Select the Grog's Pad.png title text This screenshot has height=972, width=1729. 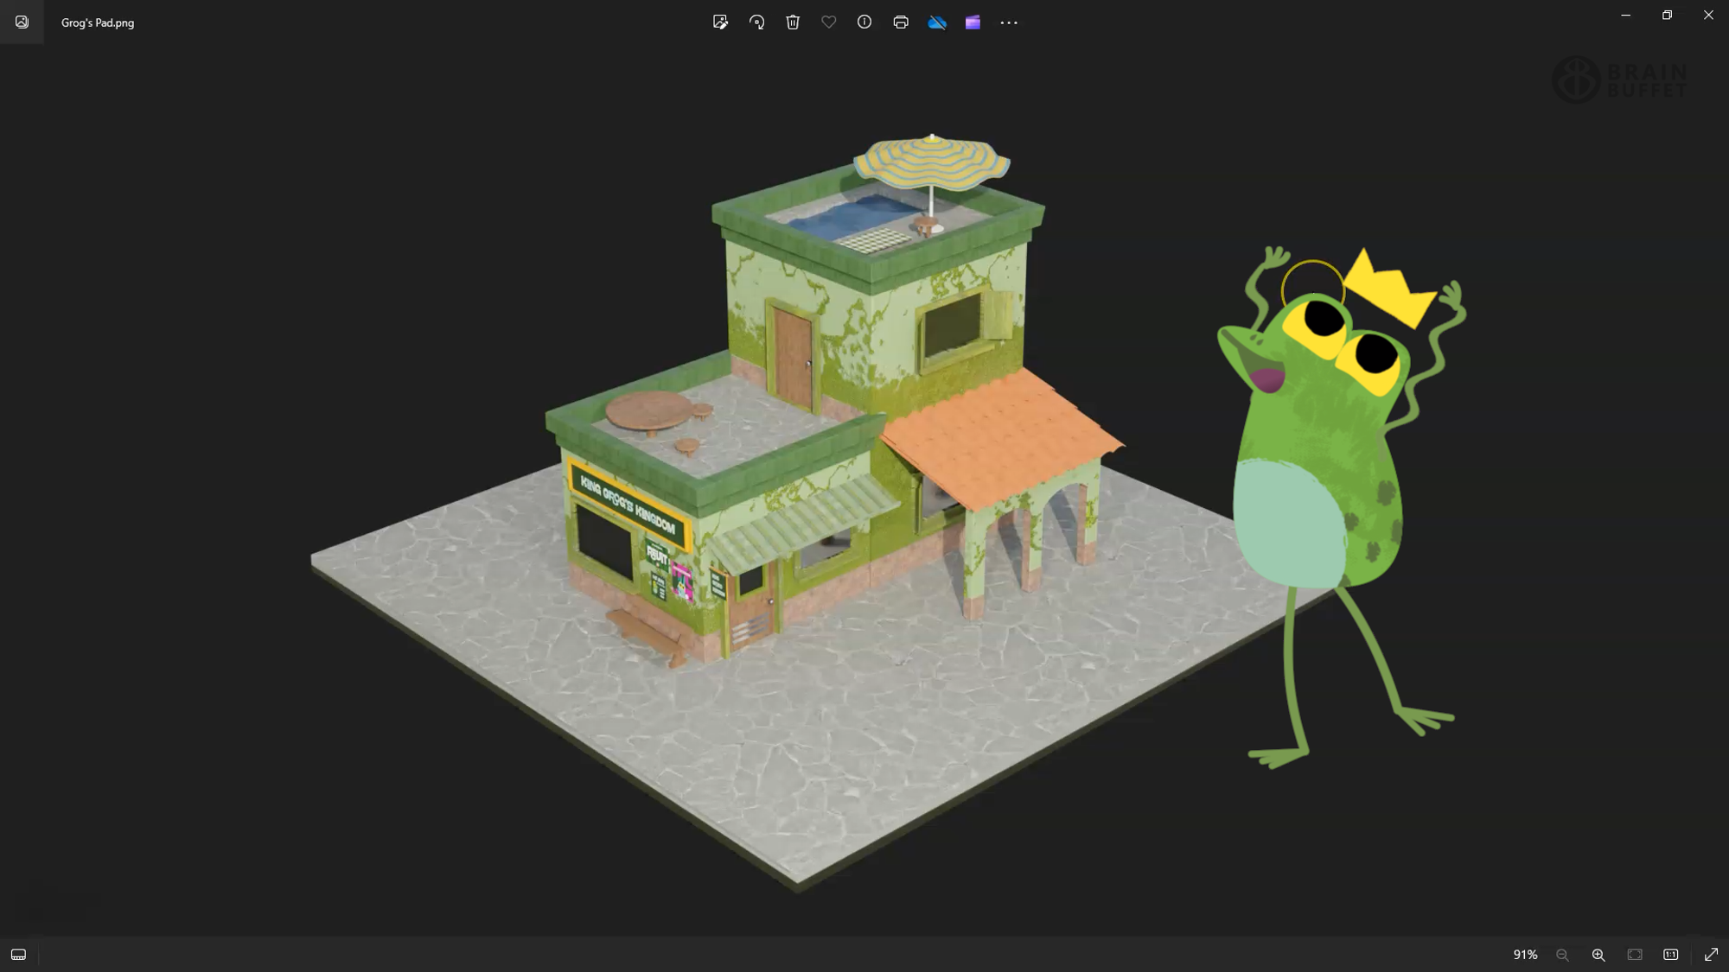click(x=97, y=22)
